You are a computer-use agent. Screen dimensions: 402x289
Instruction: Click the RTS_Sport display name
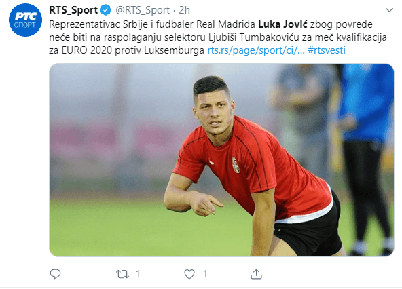pyautogui.click(x=73, y=10)
